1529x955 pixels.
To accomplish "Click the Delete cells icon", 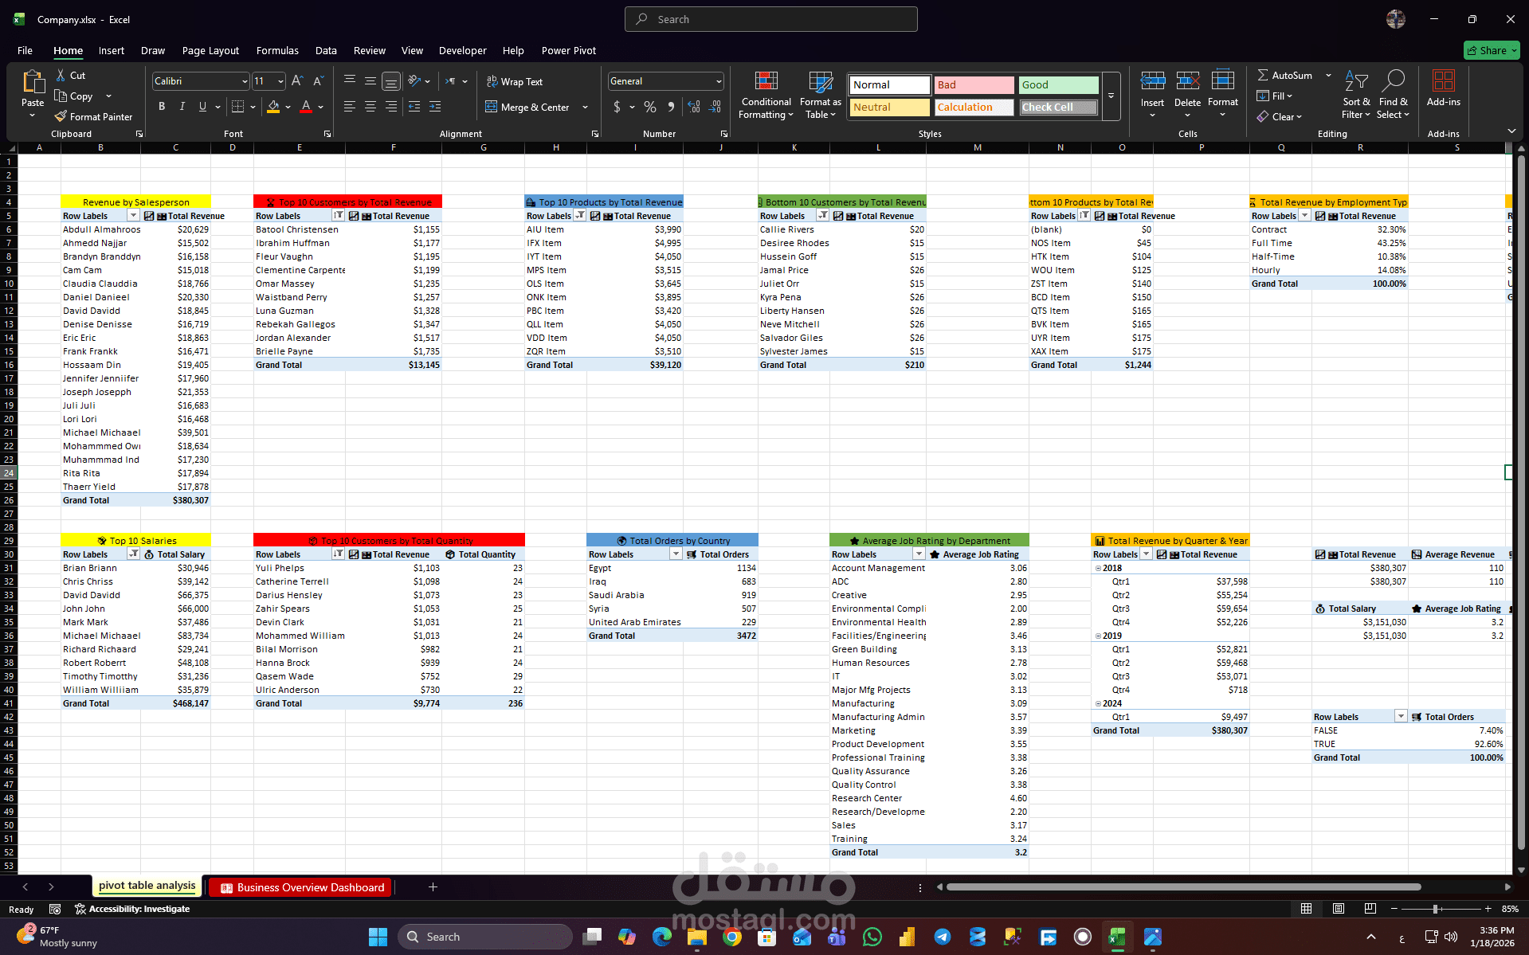I will [1187, 80].
